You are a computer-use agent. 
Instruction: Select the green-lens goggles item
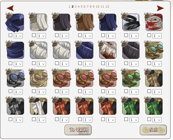point(131,78)
